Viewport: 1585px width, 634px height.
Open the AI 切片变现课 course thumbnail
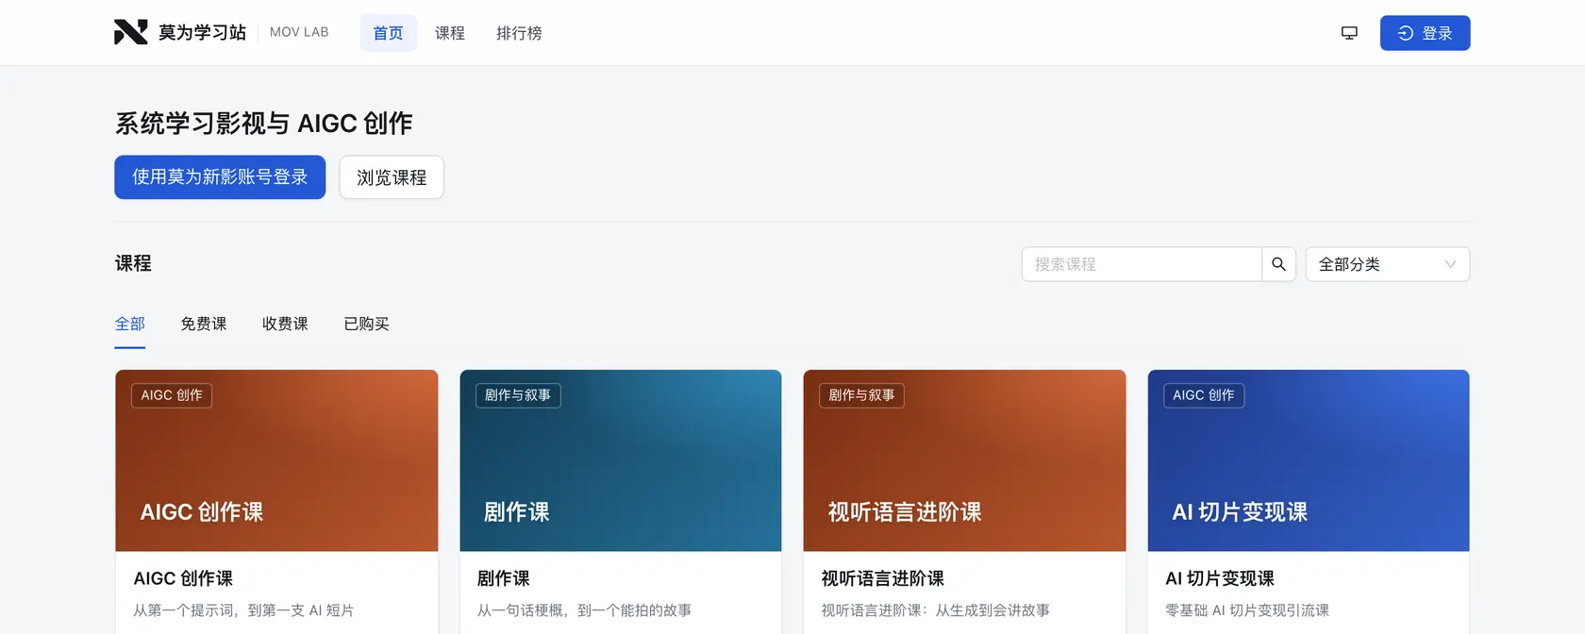[x=1309, y=460]
